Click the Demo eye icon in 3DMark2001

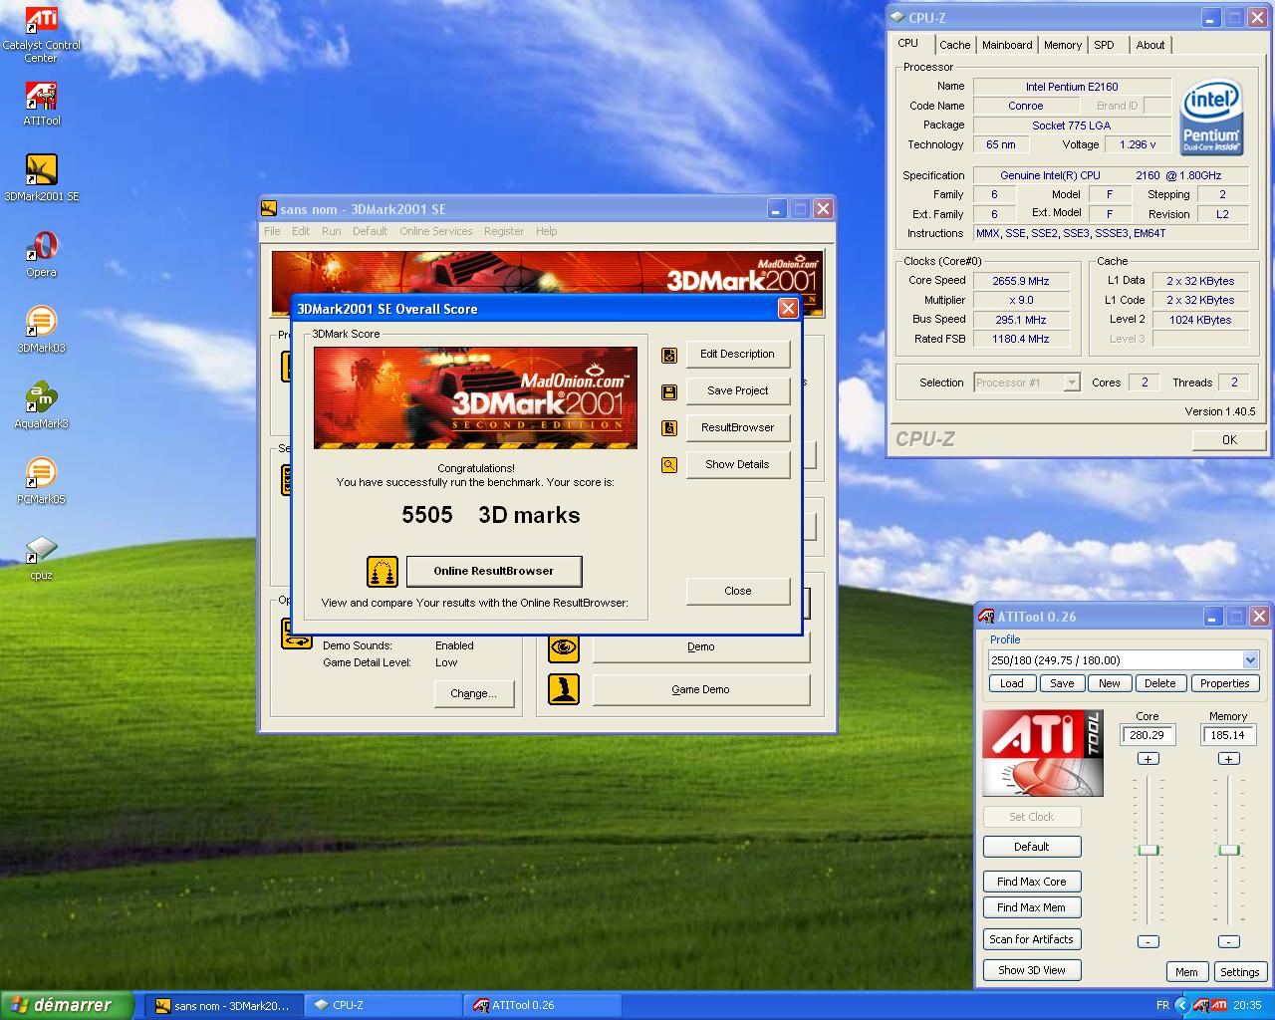pyautogui.click(x=564, y=647)
